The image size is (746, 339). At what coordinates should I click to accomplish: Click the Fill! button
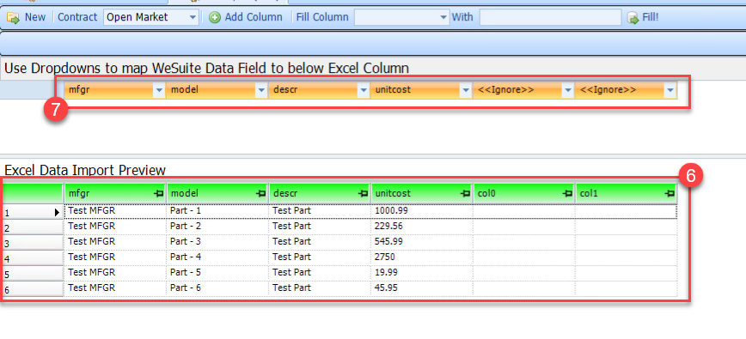[643, 17]
